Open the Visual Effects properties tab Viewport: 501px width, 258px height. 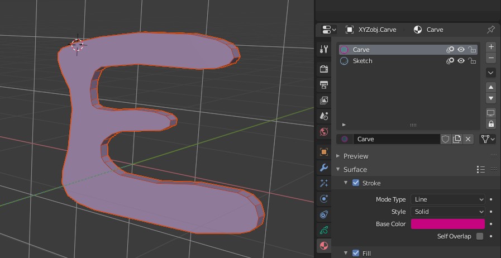(x=323, y=183)
